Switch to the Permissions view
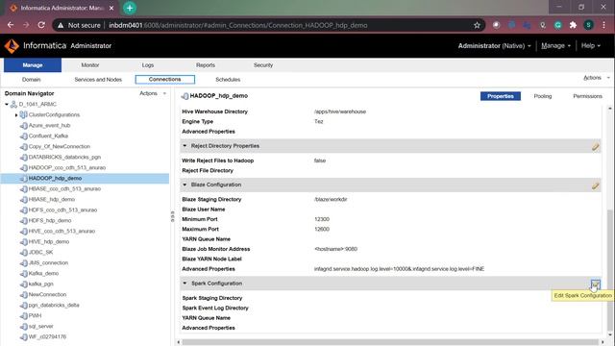 point(587,96)
